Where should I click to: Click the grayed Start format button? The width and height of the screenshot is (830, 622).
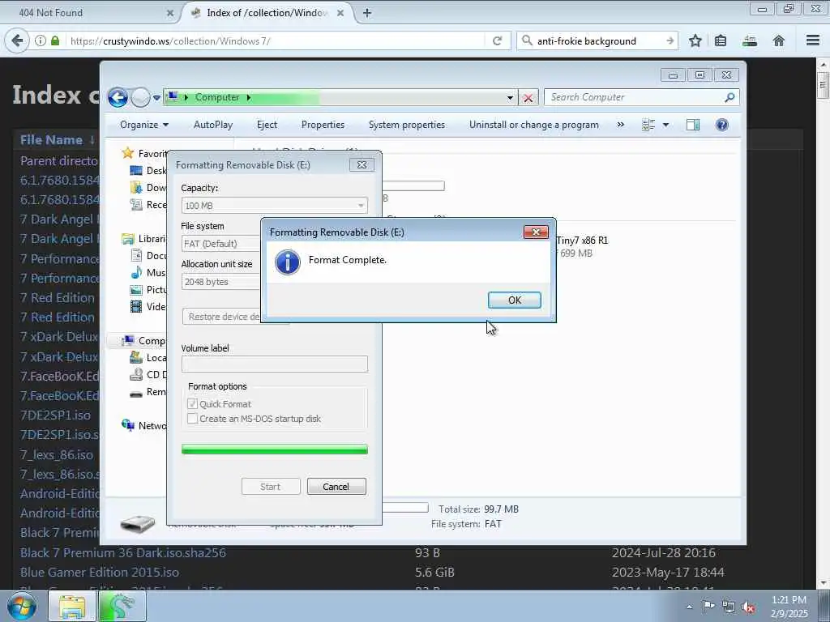[x=271, y=487]
